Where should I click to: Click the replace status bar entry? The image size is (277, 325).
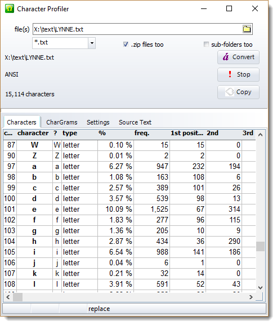99,309
